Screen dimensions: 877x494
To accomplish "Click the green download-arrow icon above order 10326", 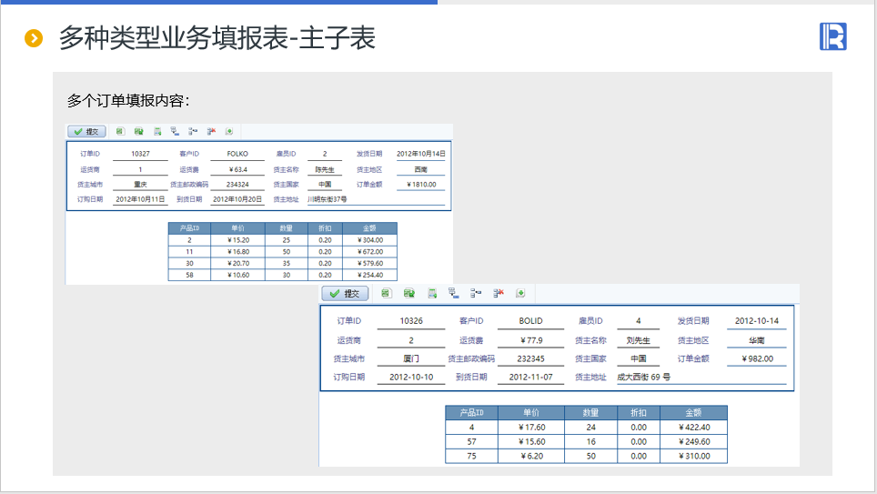I will pyautogui.click(x=520, y=293).
